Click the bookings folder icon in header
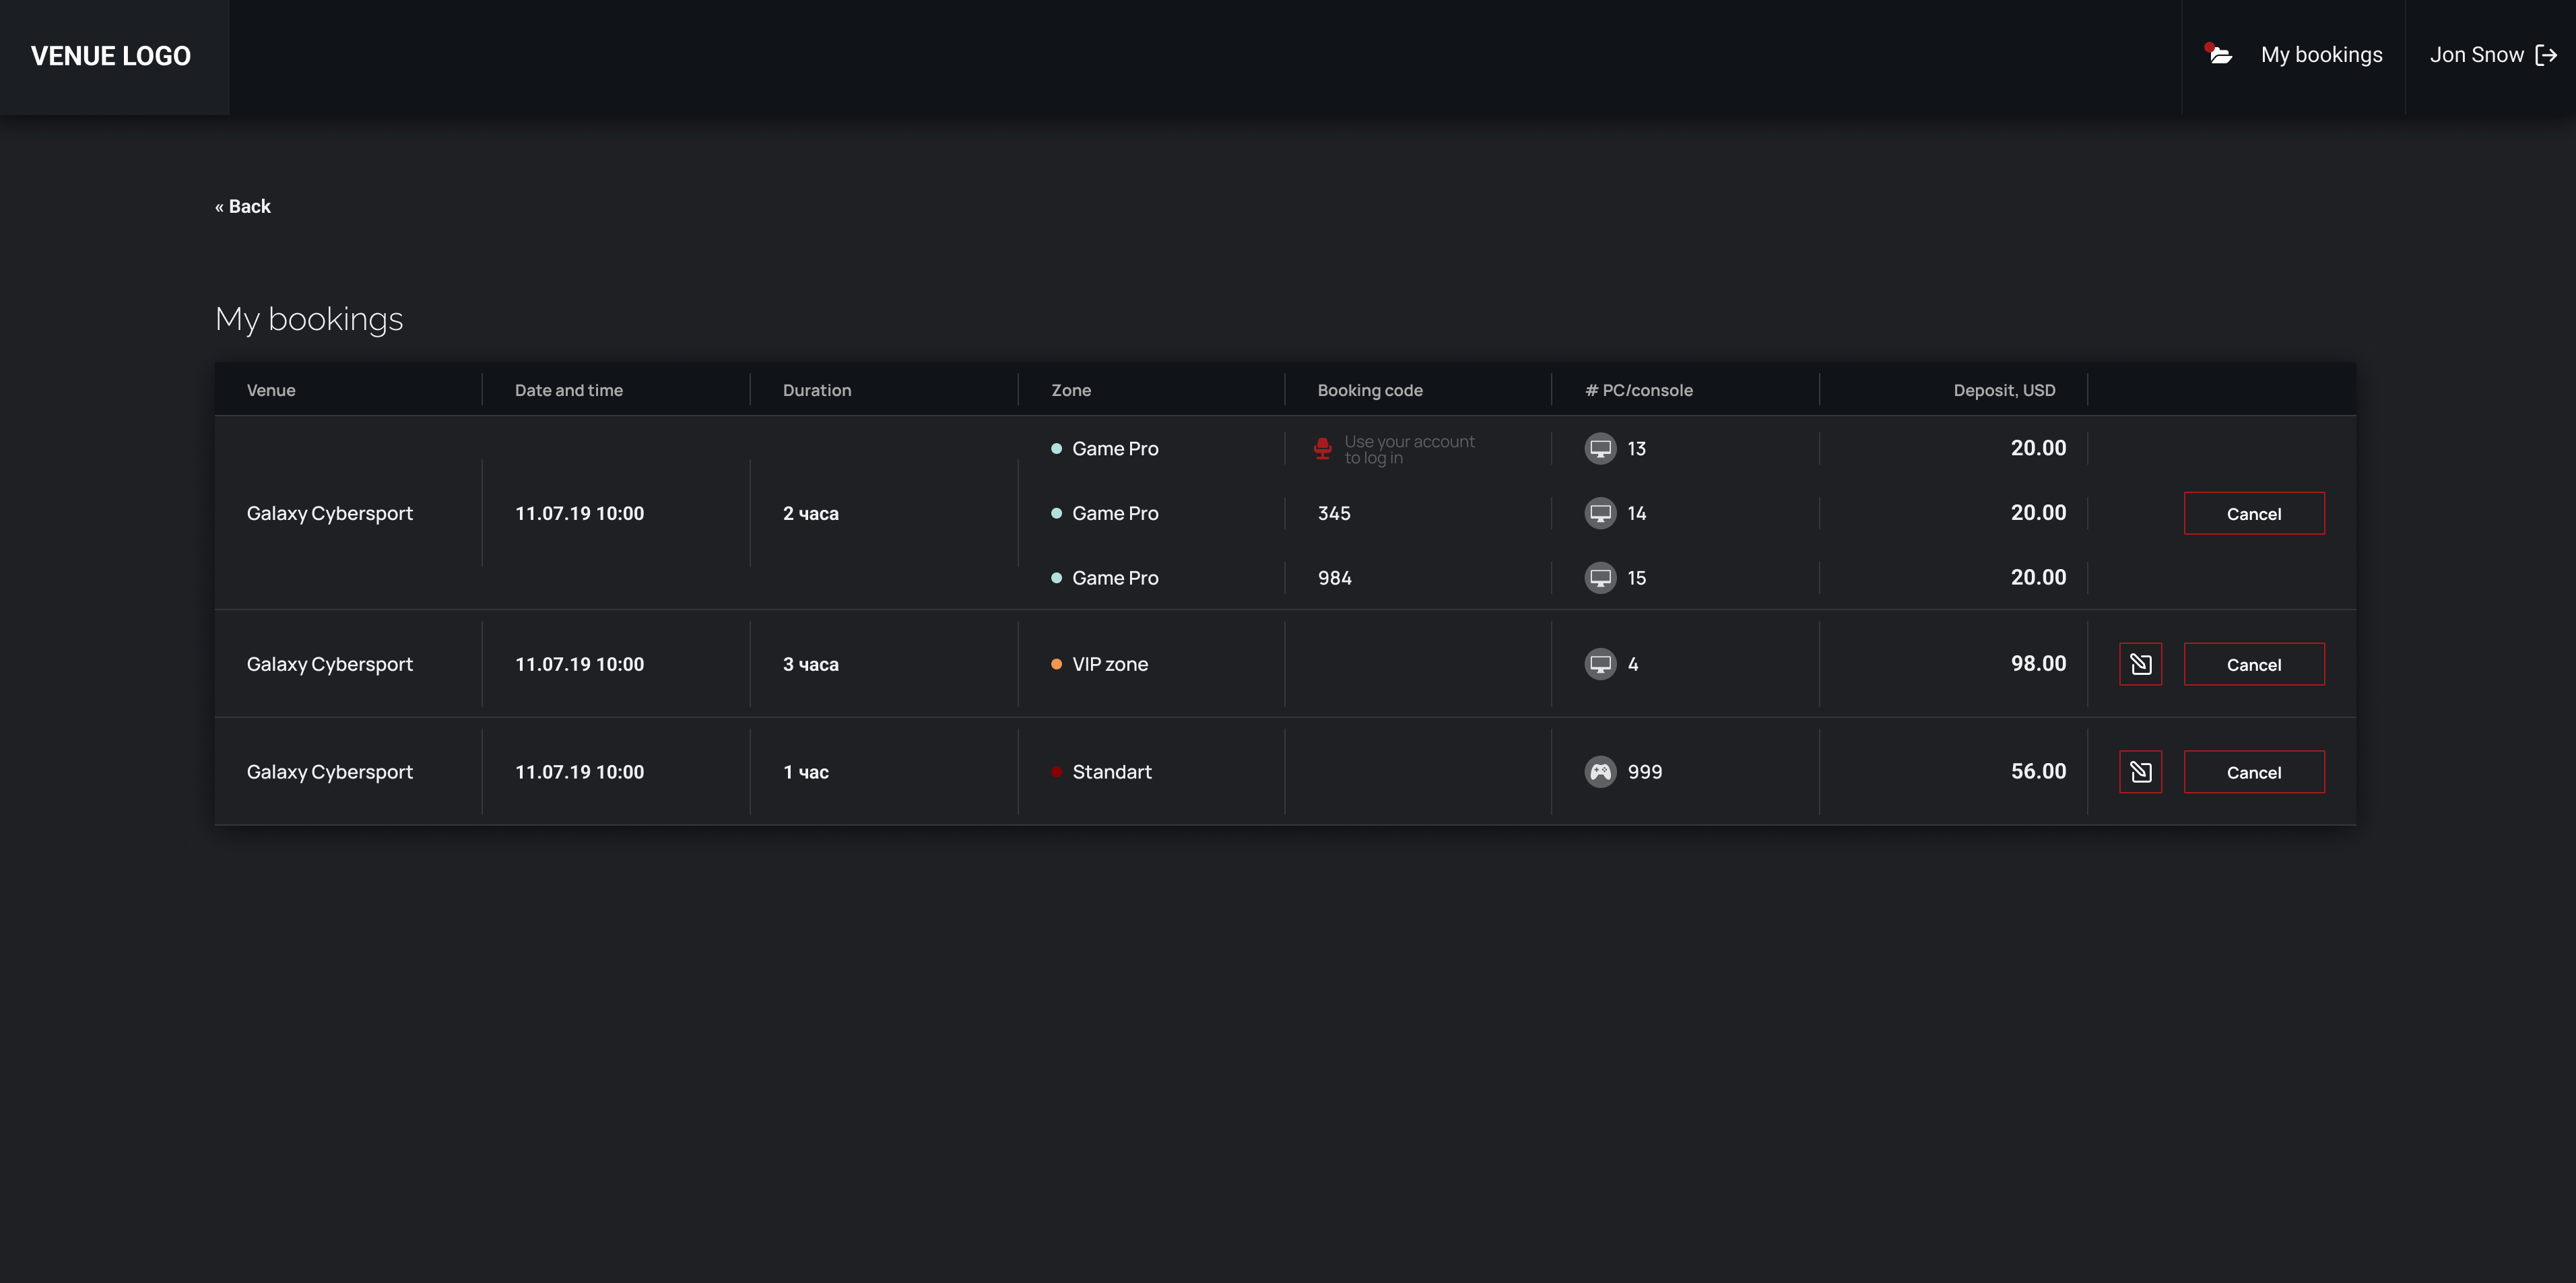2576x1283 pixels. coord(2220,55)
